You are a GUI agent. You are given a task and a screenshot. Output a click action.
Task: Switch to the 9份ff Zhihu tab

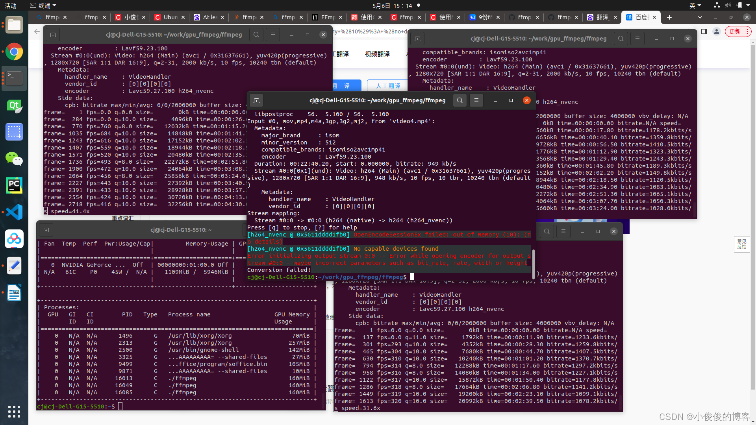pos(484,17)
